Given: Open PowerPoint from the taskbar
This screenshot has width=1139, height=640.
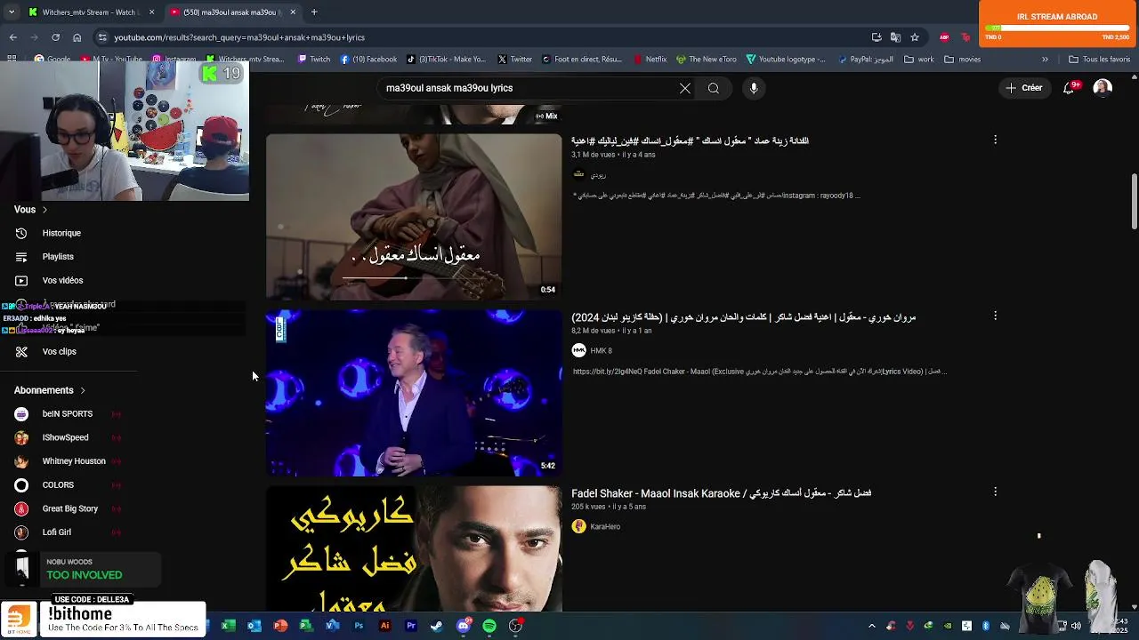Looking at the screenshot, I should coord(280,626).
